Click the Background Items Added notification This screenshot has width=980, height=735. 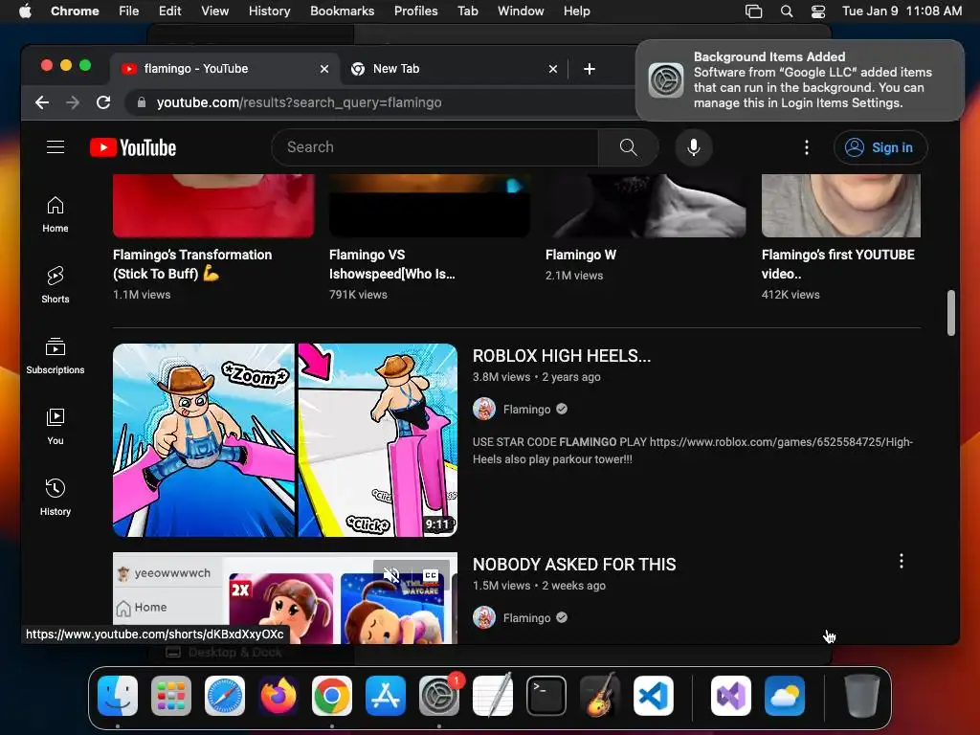pos(799,80)
